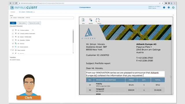
Task: Click the share icon in address bar
Action: tap(160, 3)
